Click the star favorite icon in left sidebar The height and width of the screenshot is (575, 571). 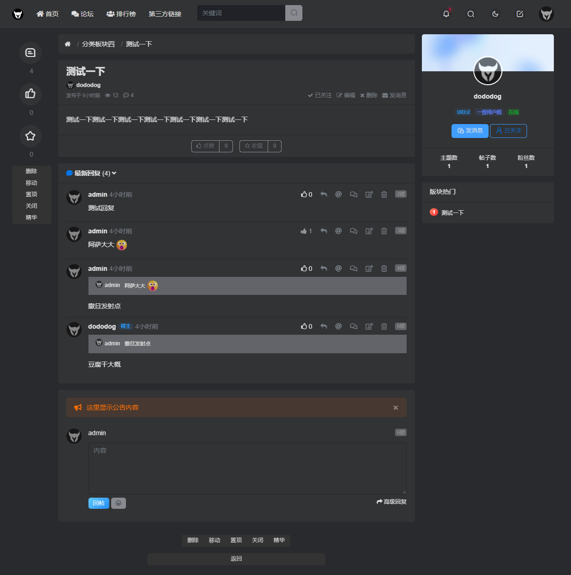tap(31, 136)
